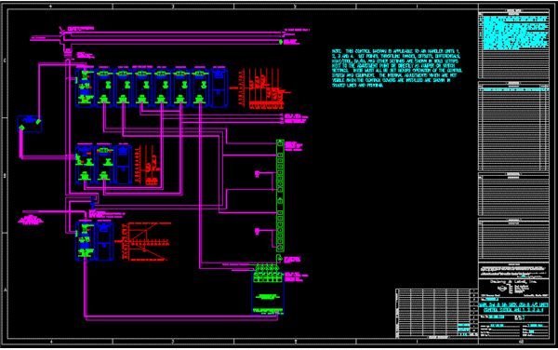This screenshot has width=558, height=350.
Task: Click the green vertical terminal strip
Action: 280,195
